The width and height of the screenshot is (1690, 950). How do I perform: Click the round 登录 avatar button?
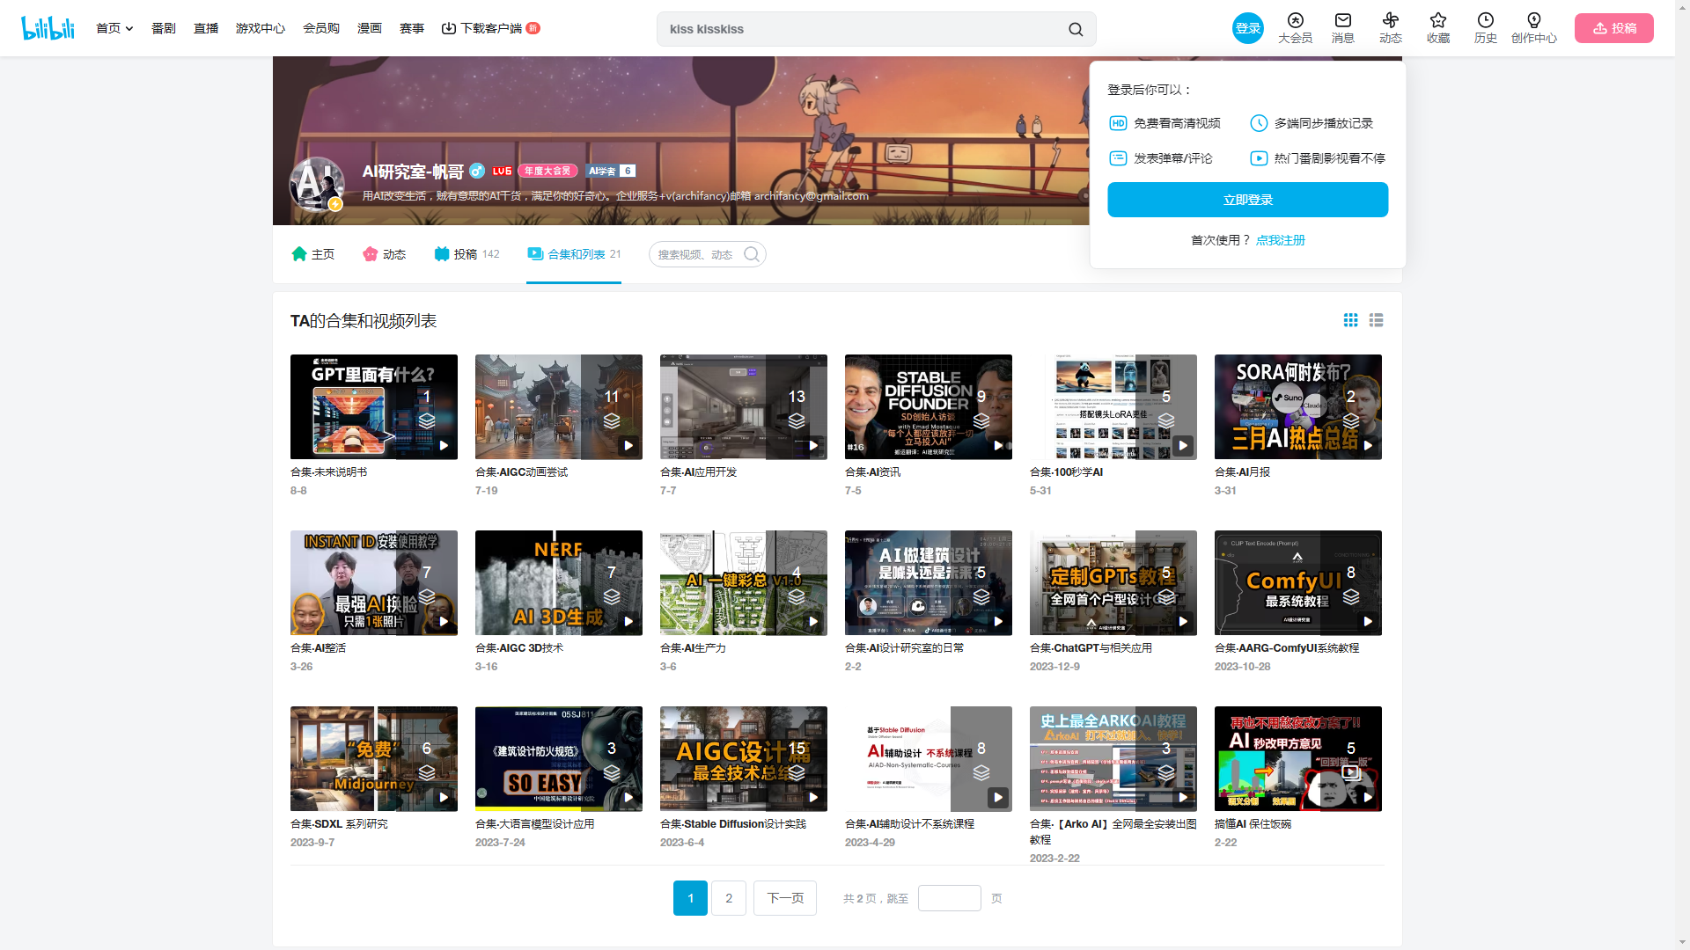point(1247,28)
